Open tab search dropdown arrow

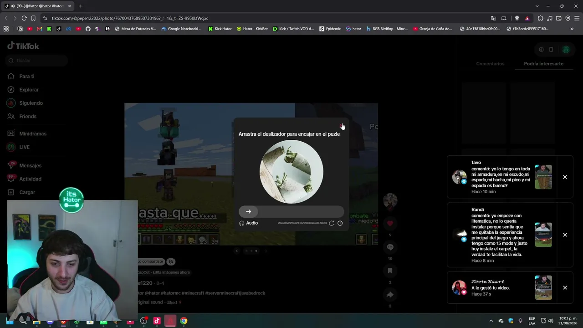[x=537, y=6]
